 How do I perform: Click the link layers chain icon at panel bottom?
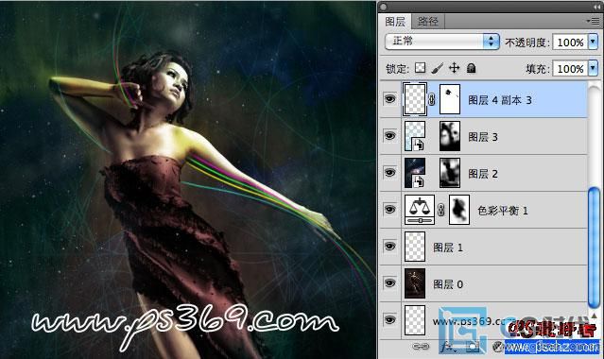[x=421, y=347]
